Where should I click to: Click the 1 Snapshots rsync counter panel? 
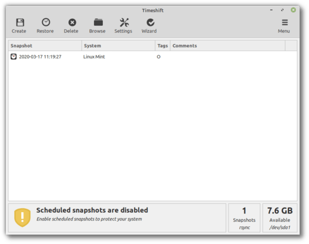pos(244,218)
